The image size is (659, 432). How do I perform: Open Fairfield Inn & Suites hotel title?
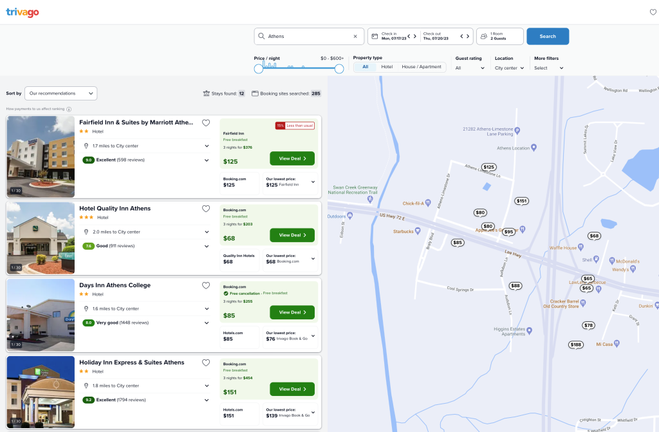[136, 122]
